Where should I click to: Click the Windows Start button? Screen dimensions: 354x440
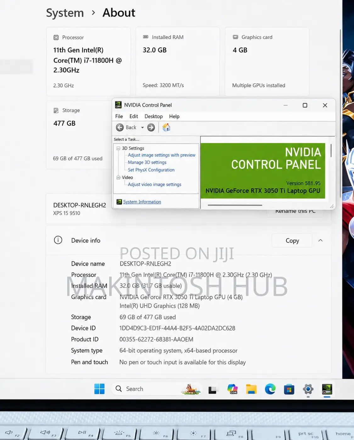pyautogui.click(x=99, y=389)
